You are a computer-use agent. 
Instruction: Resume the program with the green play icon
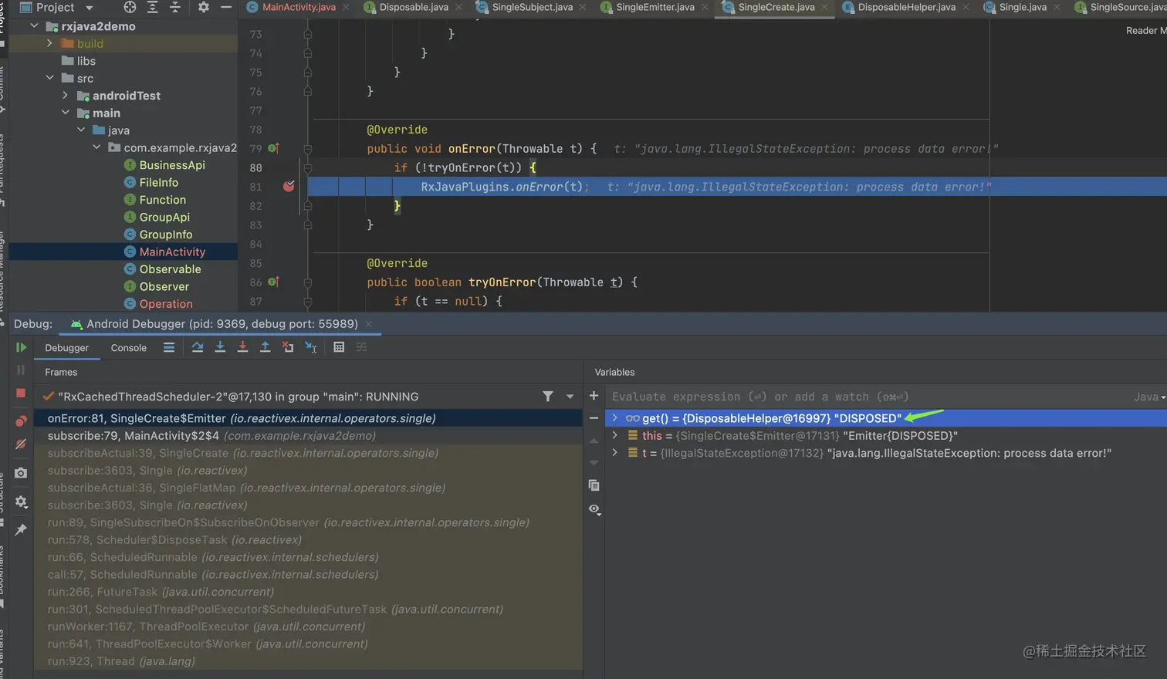tap(21, 347)
